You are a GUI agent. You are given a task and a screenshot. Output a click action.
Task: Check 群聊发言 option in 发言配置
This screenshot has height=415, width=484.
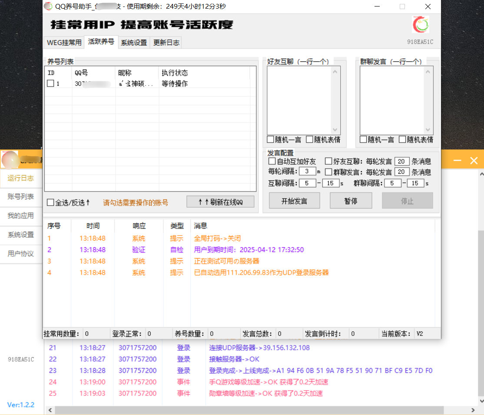tap(328, 172)
